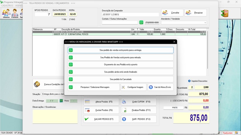Image resolution: width=241 pixels, height=135 pixels.
Task: Select 2 VIAS print option
Action: (72, 19)
